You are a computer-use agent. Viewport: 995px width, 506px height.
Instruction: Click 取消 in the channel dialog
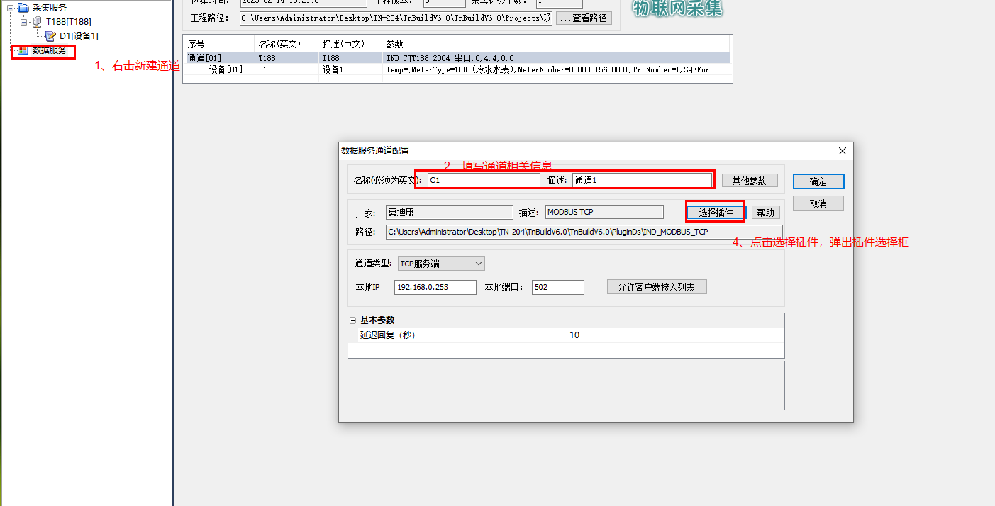point(818,203)
